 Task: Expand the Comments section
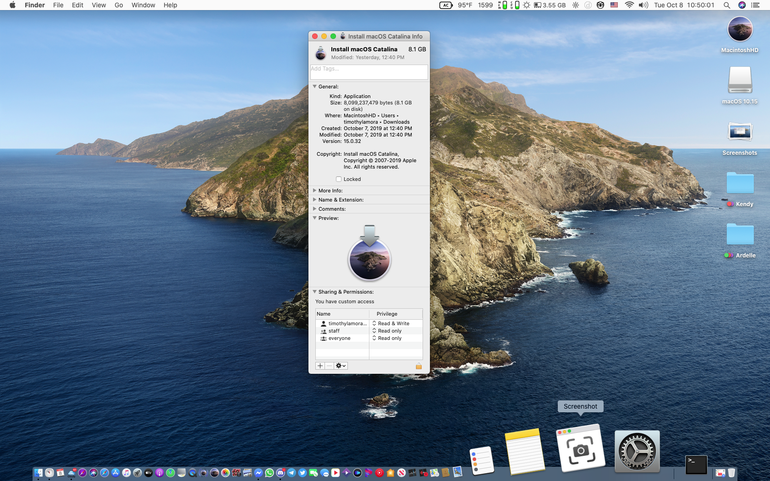click(315, 208)
